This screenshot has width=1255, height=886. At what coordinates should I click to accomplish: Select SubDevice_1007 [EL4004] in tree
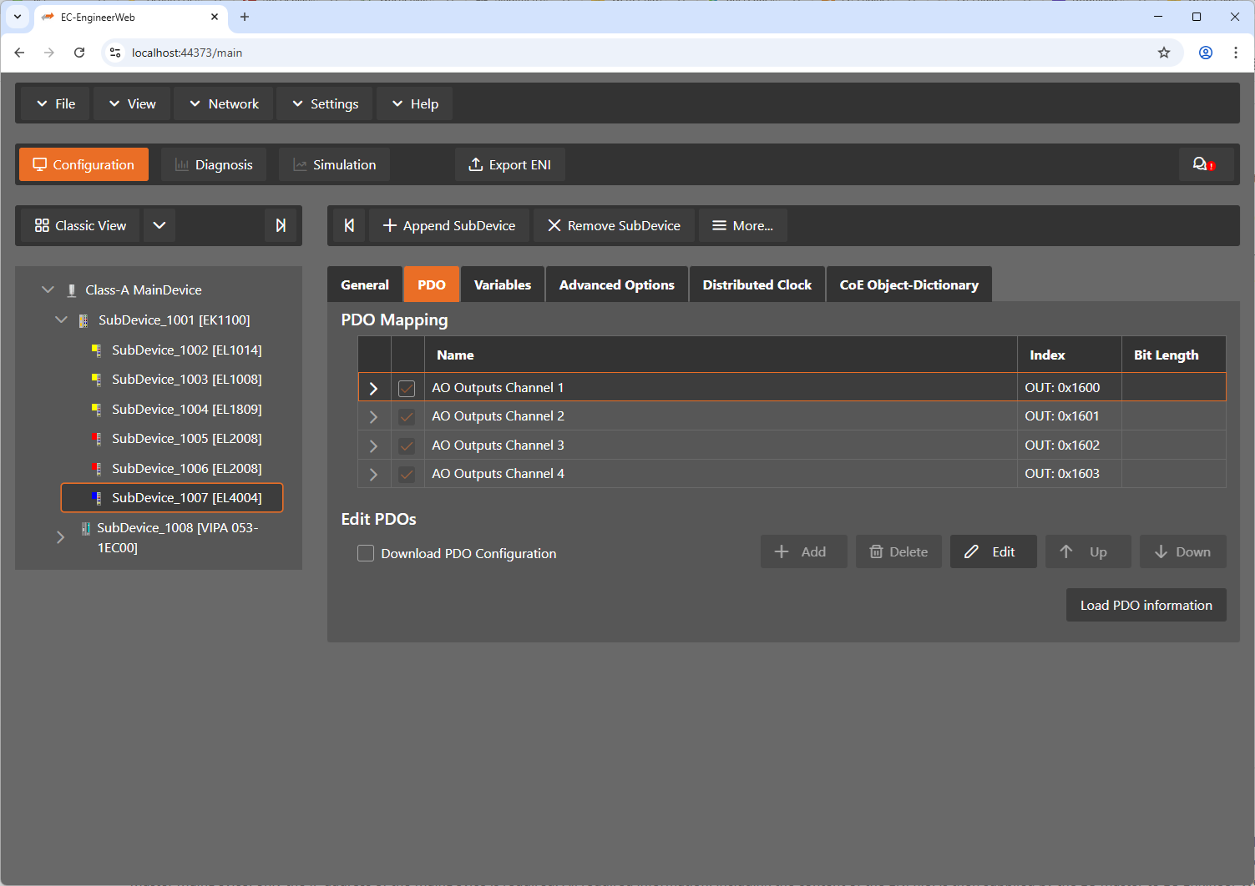pos(172,498)
